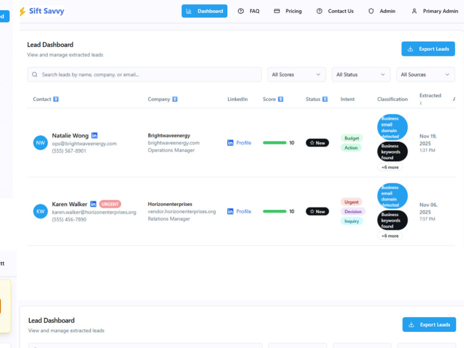
Task: Click the phone number (555) 456-7890
Action: coord(69,219)
